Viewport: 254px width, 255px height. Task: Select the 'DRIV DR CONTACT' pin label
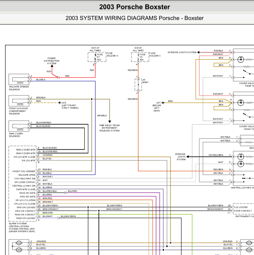[x=25, y=211]
